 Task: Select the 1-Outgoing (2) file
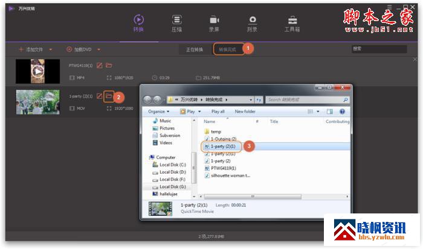[x=221, y=139]
